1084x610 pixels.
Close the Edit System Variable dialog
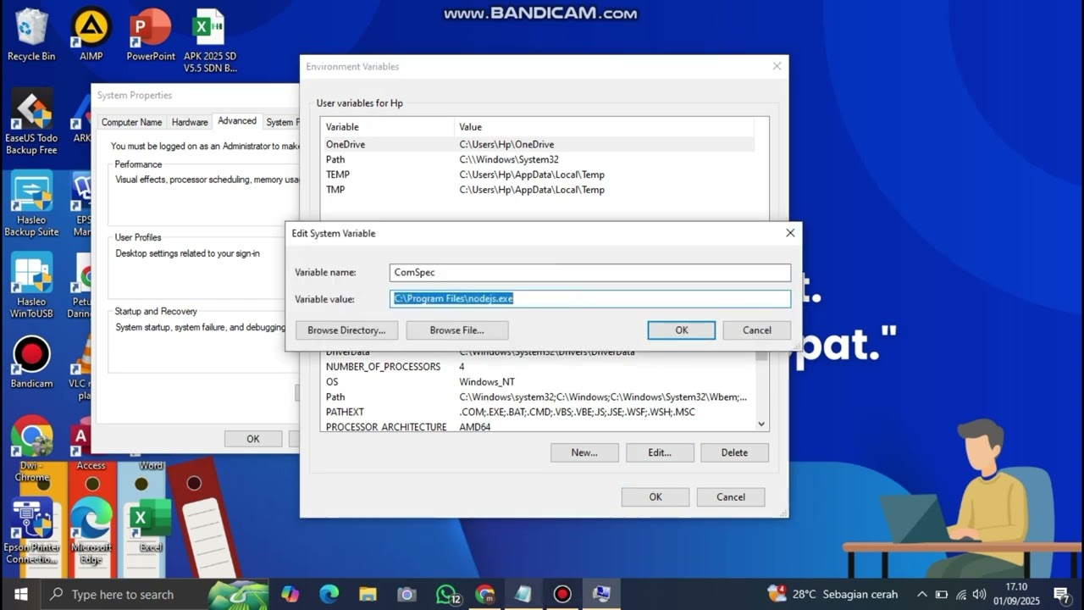pyautogui.click(x=790, y=233)
